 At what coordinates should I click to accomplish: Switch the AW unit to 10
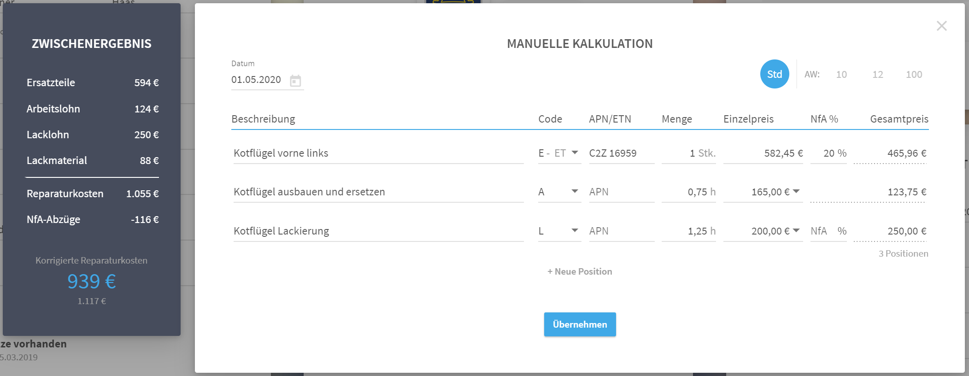(x=841, y=75)
